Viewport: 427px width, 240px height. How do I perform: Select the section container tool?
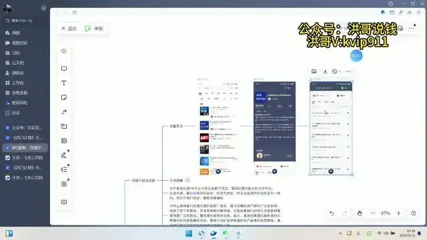[x=64, y=126]
